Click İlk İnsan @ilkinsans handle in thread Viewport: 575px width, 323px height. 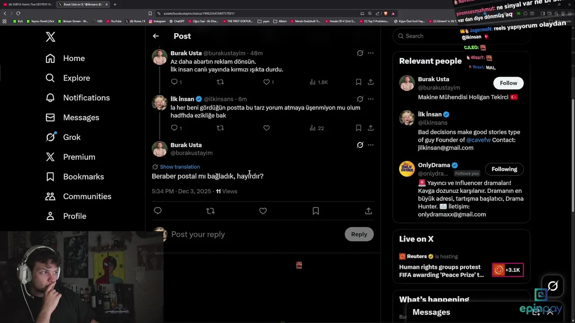[x=219, y=99]
